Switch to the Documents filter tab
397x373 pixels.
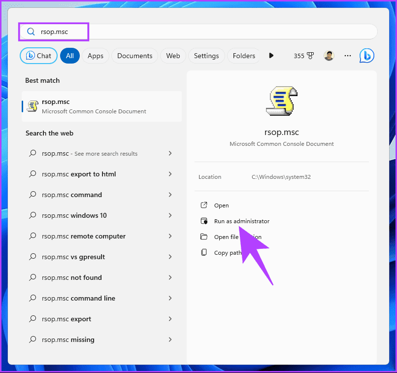coord(134,56)
